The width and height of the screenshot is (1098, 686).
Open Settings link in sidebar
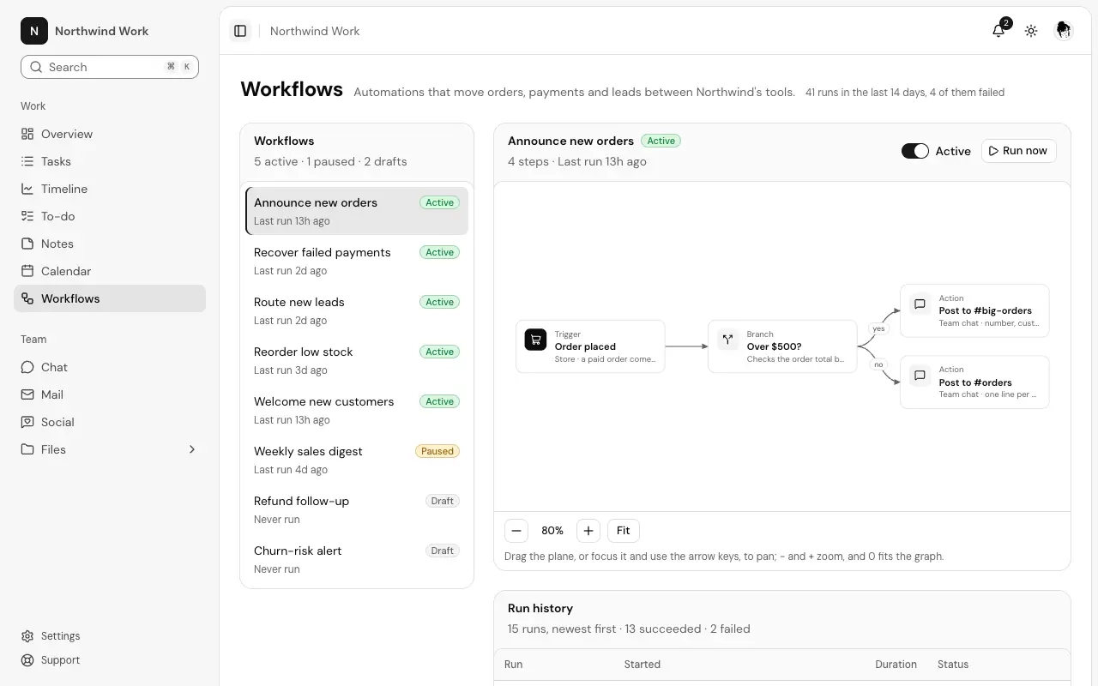110,636
